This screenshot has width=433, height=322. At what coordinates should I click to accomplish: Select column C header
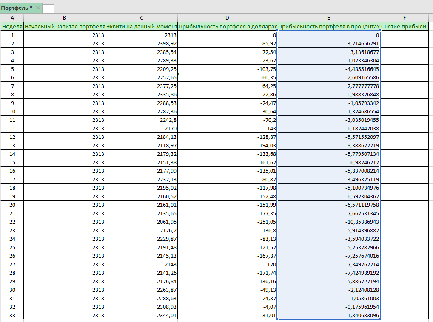141,17
